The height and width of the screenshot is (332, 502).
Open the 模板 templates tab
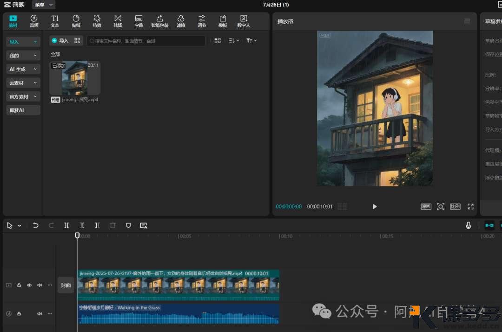pyautogui.click(x=223, y=21)
